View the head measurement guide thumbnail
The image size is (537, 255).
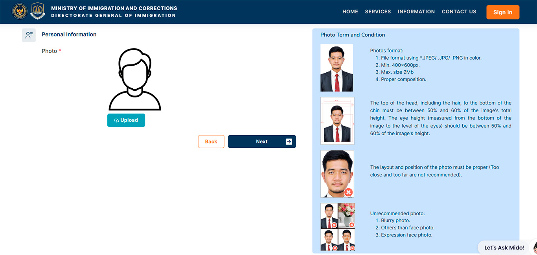click(x=337, y=121)
